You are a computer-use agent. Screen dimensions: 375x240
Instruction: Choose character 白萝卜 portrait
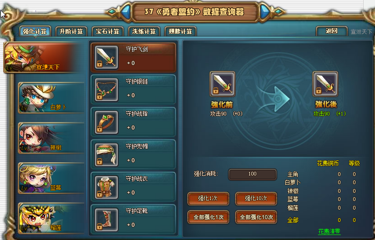[51, 98]
